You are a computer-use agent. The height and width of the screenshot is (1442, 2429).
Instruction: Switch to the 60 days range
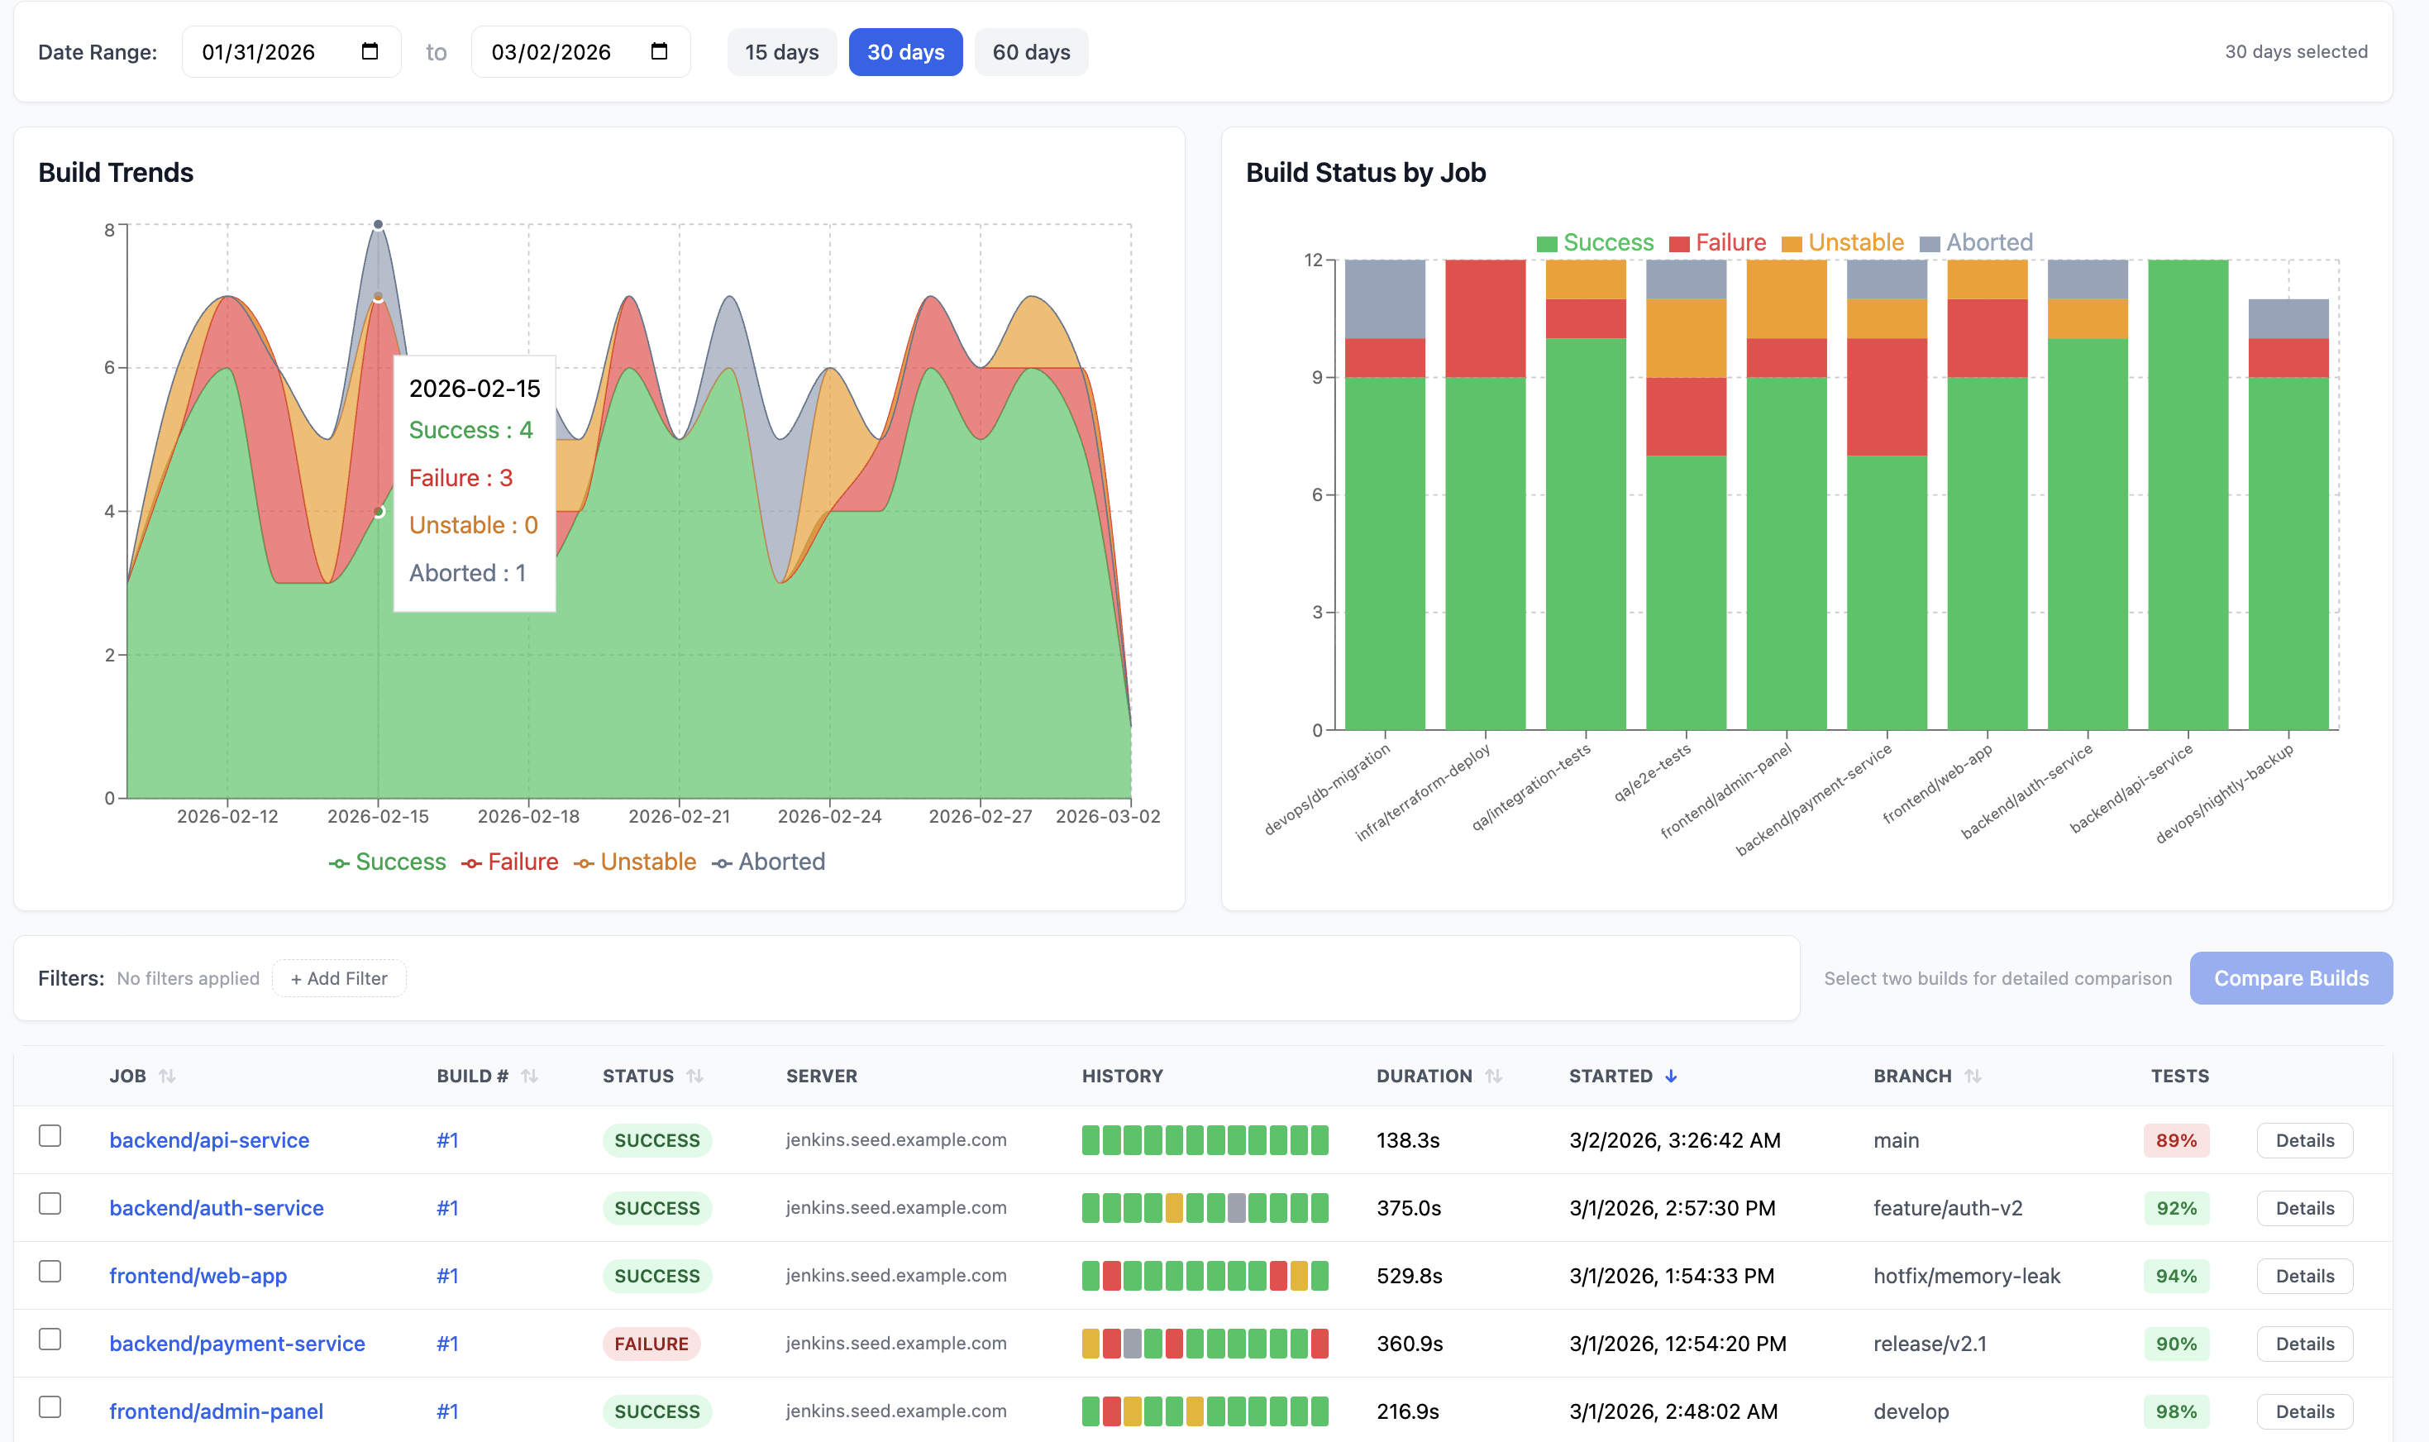click(x=1031, y=51)
